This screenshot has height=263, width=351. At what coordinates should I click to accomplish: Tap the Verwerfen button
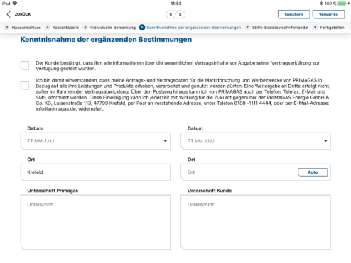coord(328,14)
